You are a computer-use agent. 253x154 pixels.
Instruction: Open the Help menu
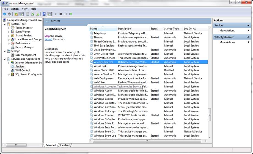[34, 9]
